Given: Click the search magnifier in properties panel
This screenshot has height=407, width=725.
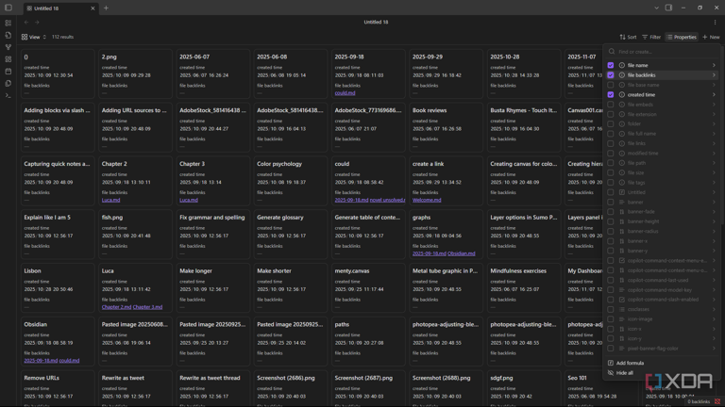Looking at the screenshot, I should coord(612,52).
